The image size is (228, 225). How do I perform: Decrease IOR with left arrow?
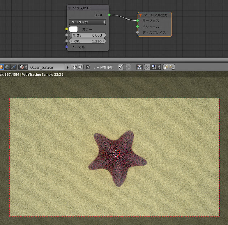[71, 41]
